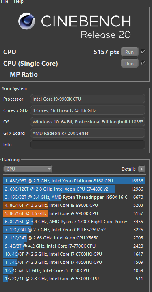This screenshot has width=152, height=292.
Task: Open the File menu
Action: tap(4, 2)
